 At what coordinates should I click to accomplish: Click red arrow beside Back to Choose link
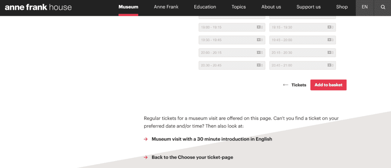pos(145,157)
